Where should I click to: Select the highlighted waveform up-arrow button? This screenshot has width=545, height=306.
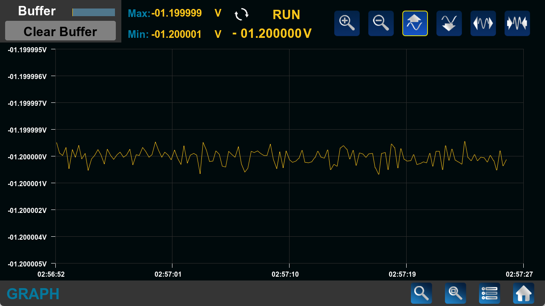click(x=415, y=23)
